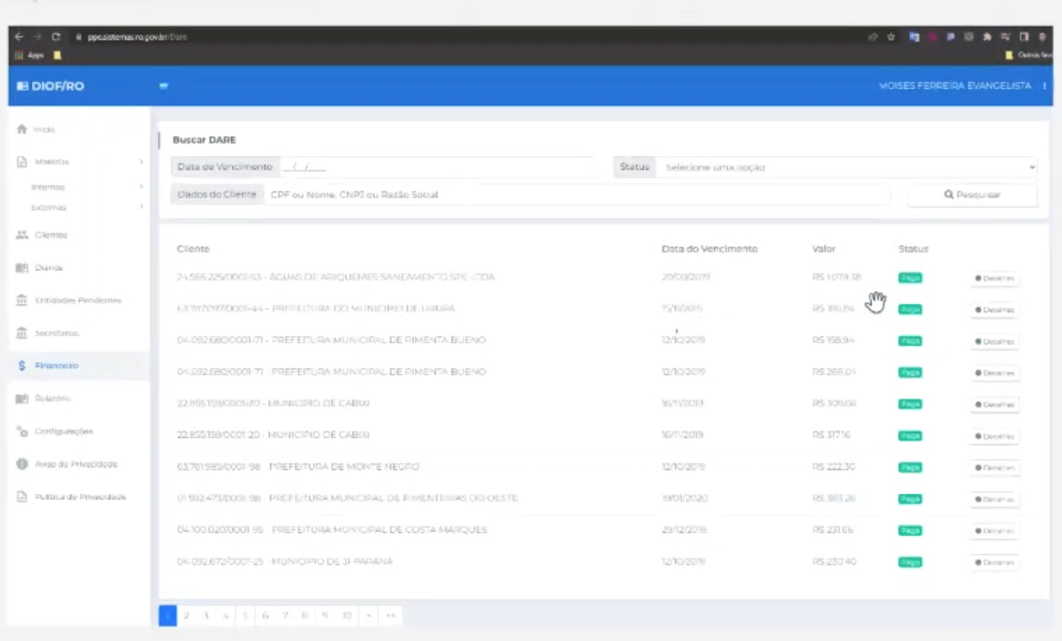Screen dimensions: 1062x641
Task: Expand the Internas submenu arrow
Action: tap(141, 187)
